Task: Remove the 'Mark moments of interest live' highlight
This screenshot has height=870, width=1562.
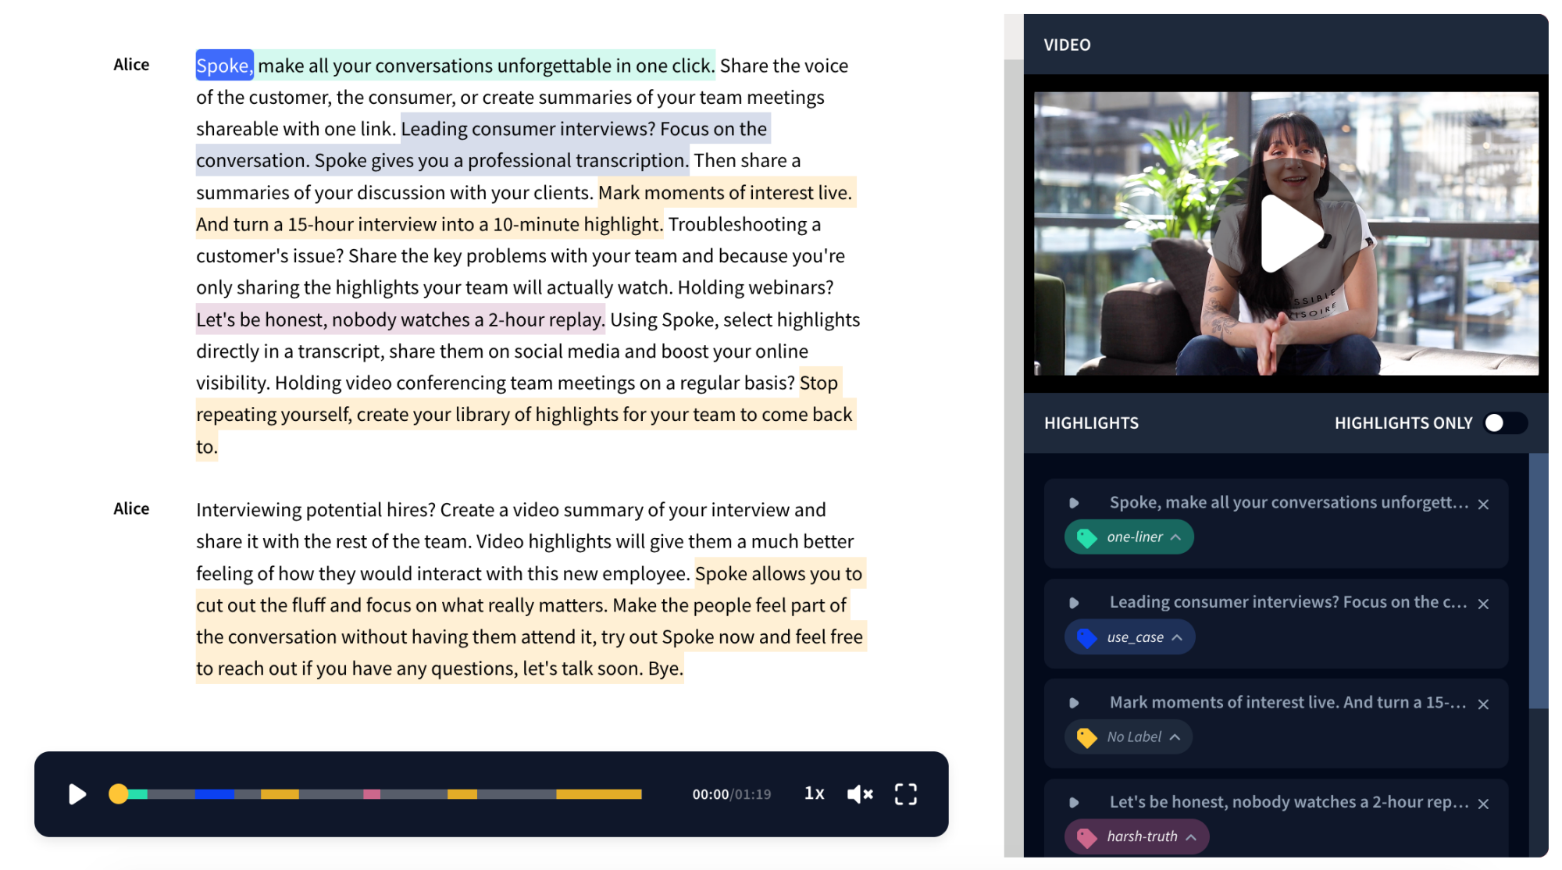Action: 1483,704
